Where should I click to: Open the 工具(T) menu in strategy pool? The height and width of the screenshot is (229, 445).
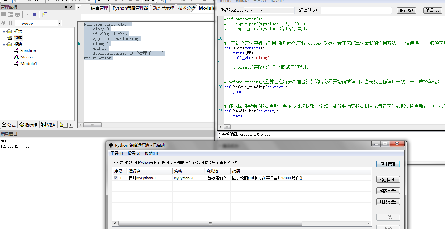pyautogui.click(x=117, y=153)
